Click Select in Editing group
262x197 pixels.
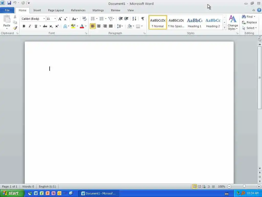[x=249, y=28]
